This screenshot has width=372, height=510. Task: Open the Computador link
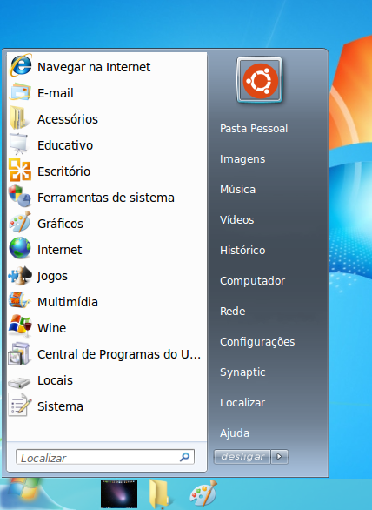[x=252, y=281]
